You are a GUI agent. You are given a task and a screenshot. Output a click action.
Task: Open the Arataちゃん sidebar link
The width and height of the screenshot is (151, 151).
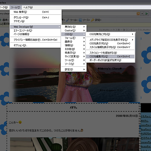coord(146,146)
